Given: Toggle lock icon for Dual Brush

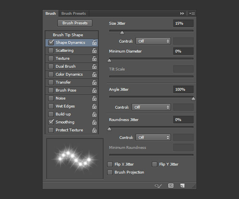Looking at the screenshot, I should (x=94, y=66).
